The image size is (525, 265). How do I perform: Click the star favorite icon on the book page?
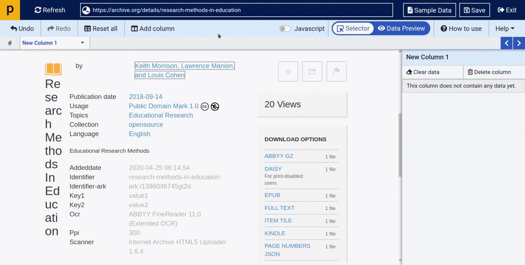pos(288,71)
